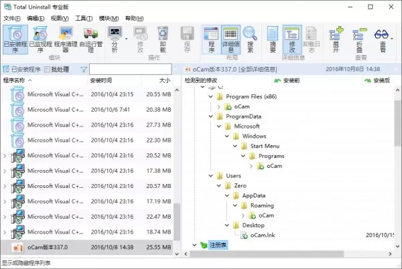This screenshot has width=402, height=269.
Task: Expand the Microsoft Visual C++ 17.38 MB row
Action: (x=5, y=171)
